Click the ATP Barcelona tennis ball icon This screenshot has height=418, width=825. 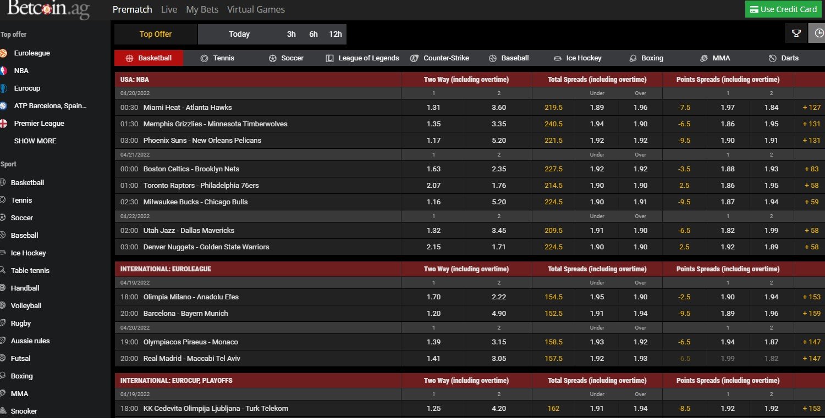pyautogui.click(x=3, y=106)
